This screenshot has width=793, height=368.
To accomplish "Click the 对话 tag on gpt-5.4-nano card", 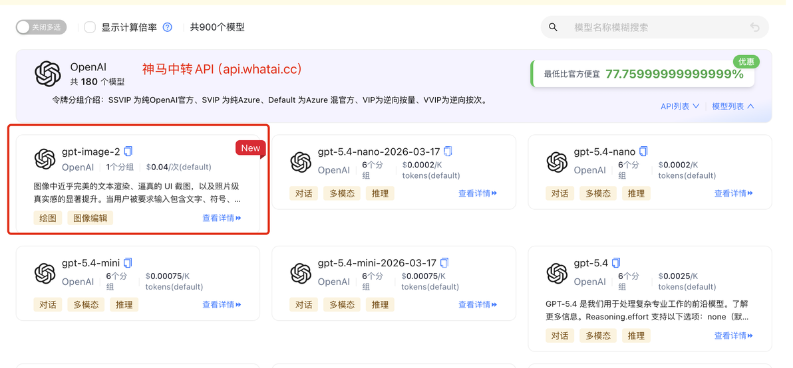I will (x=559, y=193).
